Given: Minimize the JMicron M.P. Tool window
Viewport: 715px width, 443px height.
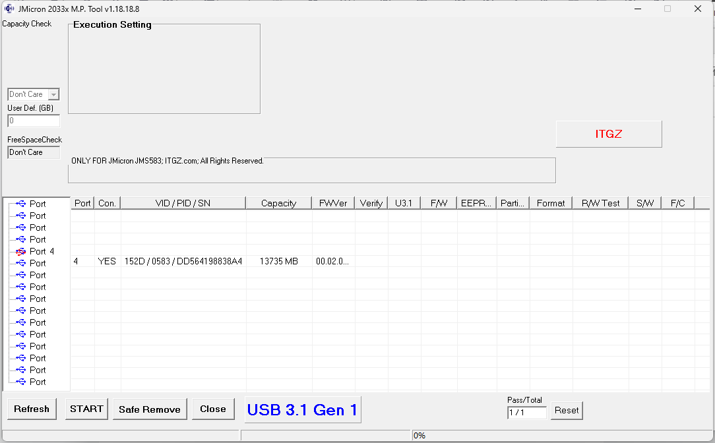Looking at the screenshot, I should pyautogui.click(x=638, y=9).
